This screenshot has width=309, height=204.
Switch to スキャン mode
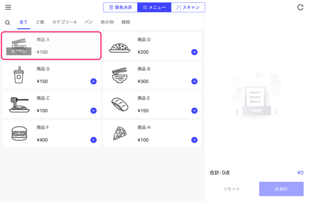tap(188, 7)
